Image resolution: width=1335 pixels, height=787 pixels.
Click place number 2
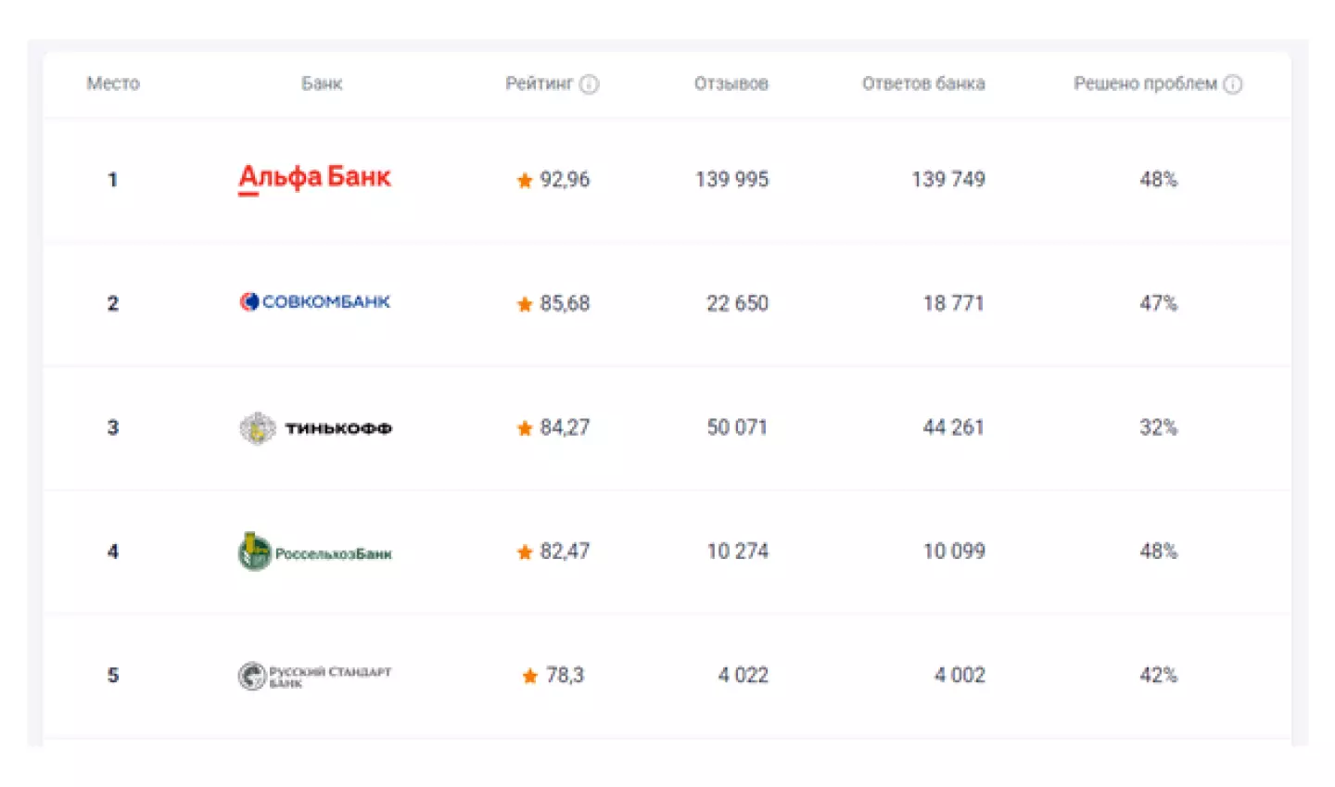coord(113,303)
